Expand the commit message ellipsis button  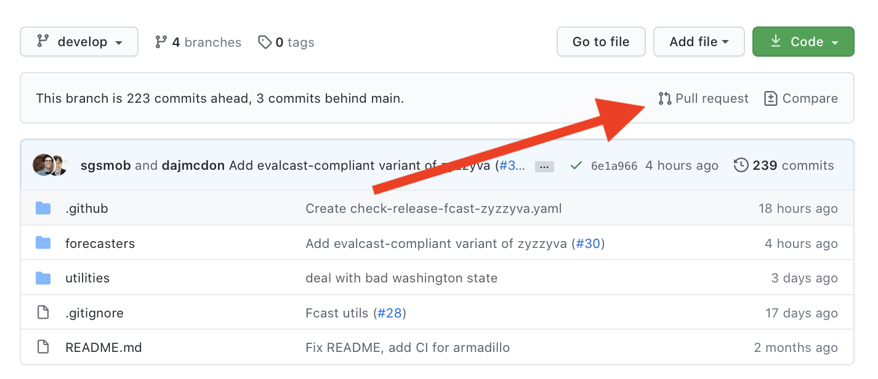[544, 166]
